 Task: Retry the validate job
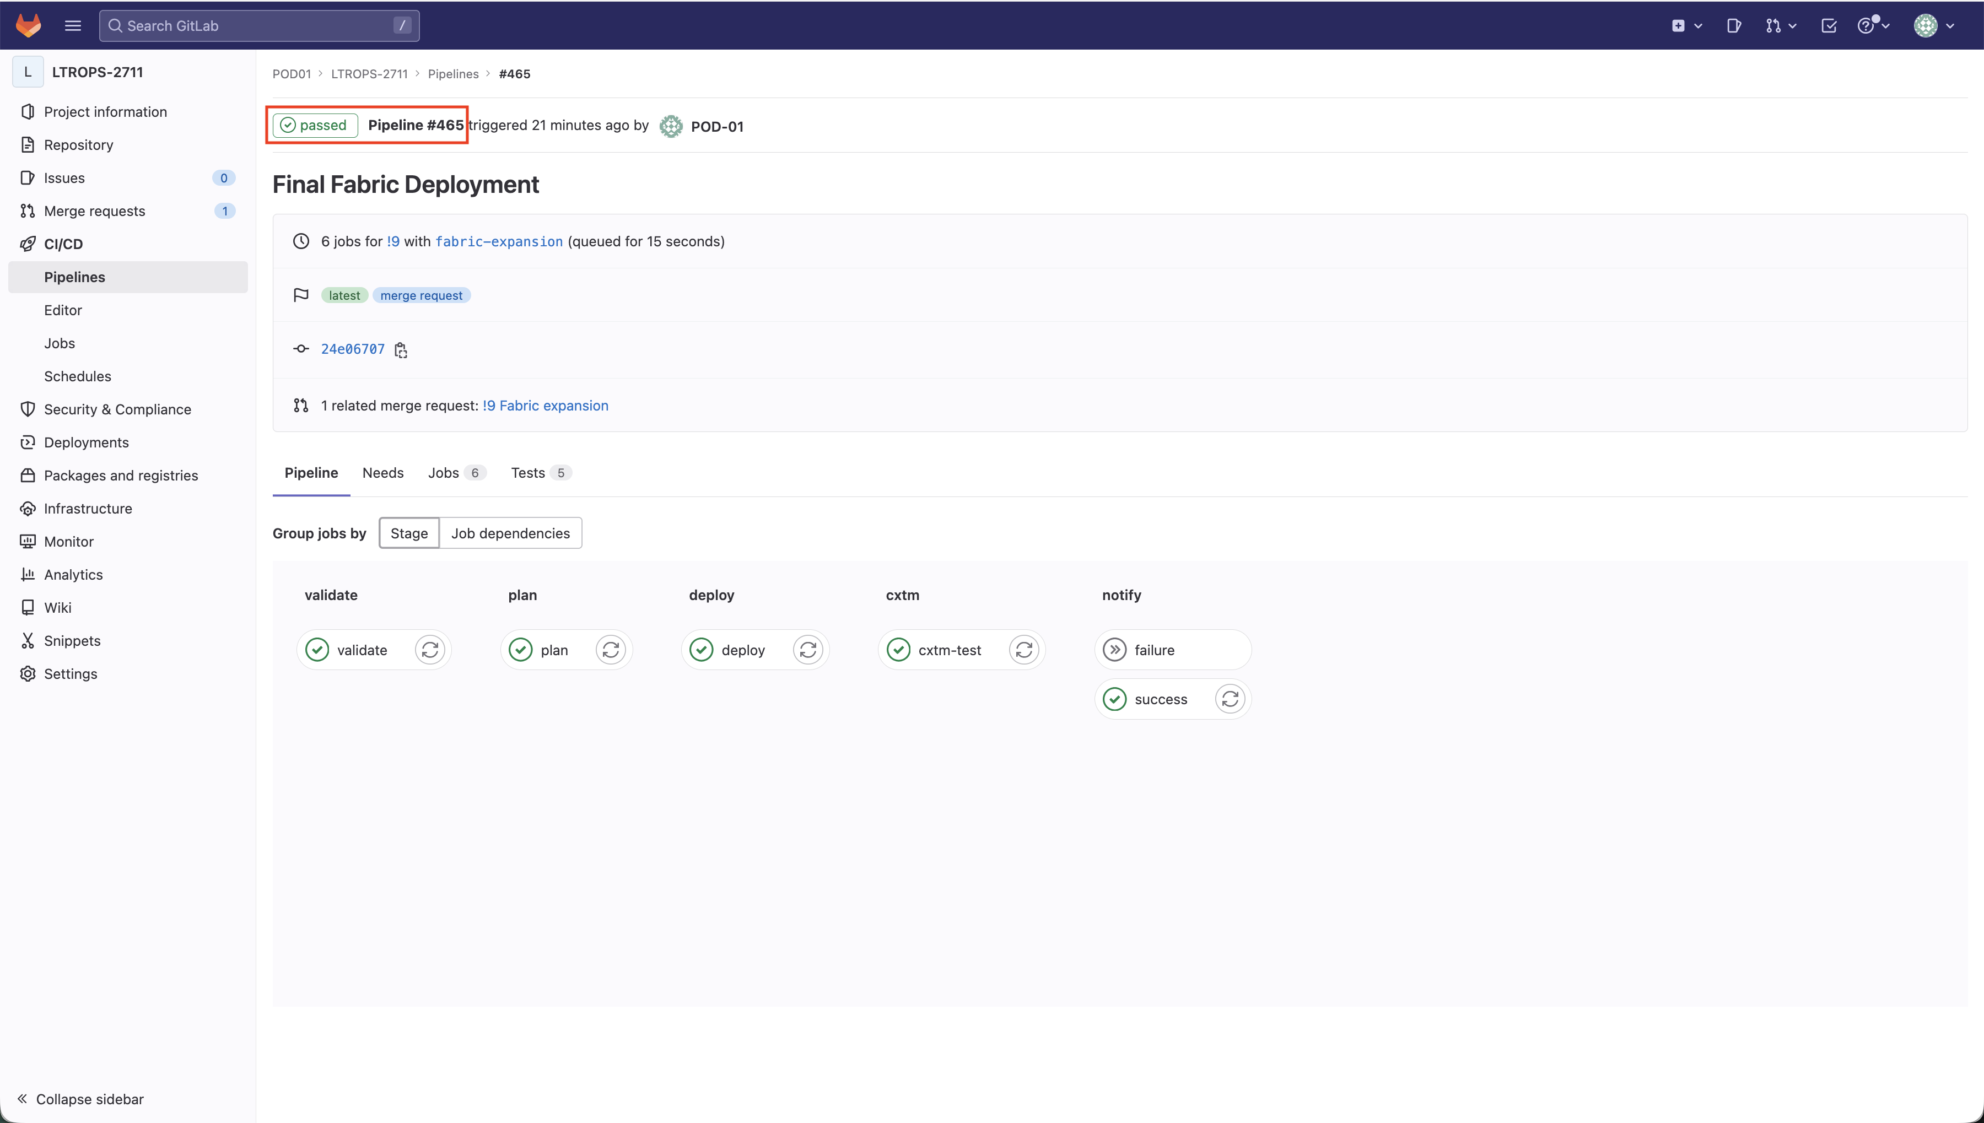click(430, 650)
